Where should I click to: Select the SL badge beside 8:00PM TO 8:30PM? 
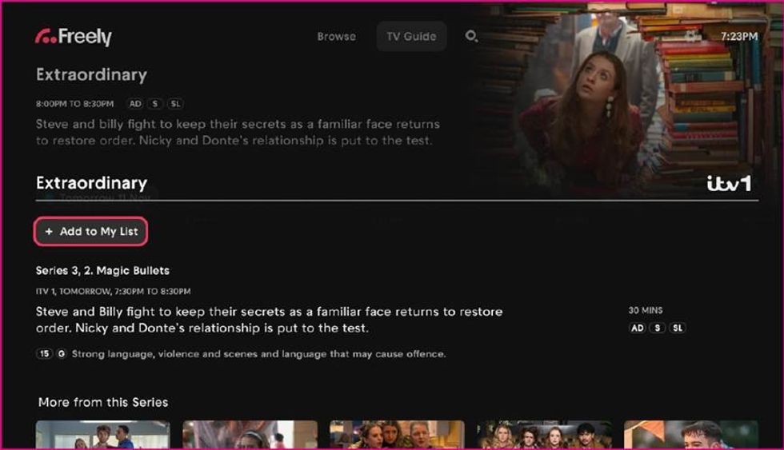click(x=175, y=104)
